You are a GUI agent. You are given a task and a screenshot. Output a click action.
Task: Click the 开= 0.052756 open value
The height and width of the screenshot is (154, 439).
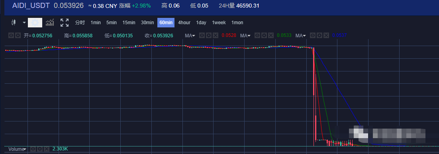(x=38, y=35)
